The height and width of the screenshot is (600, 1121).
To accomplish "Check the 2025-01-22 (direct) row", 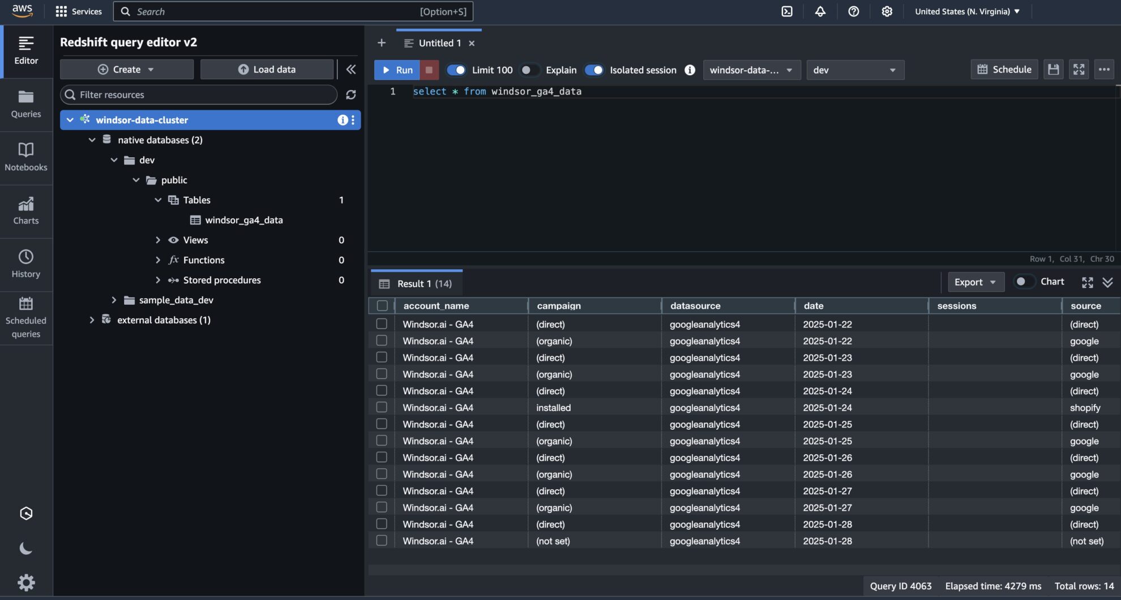I will [382, 324].
